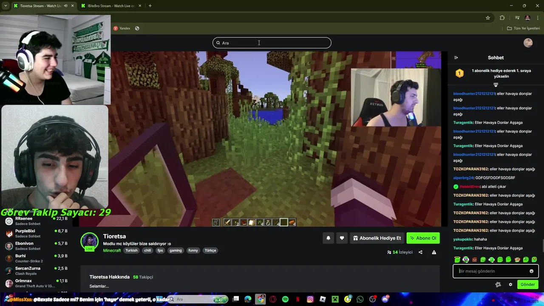Click the yakupoklo username in chat
The image size is (544, 306).
[463, 239]
